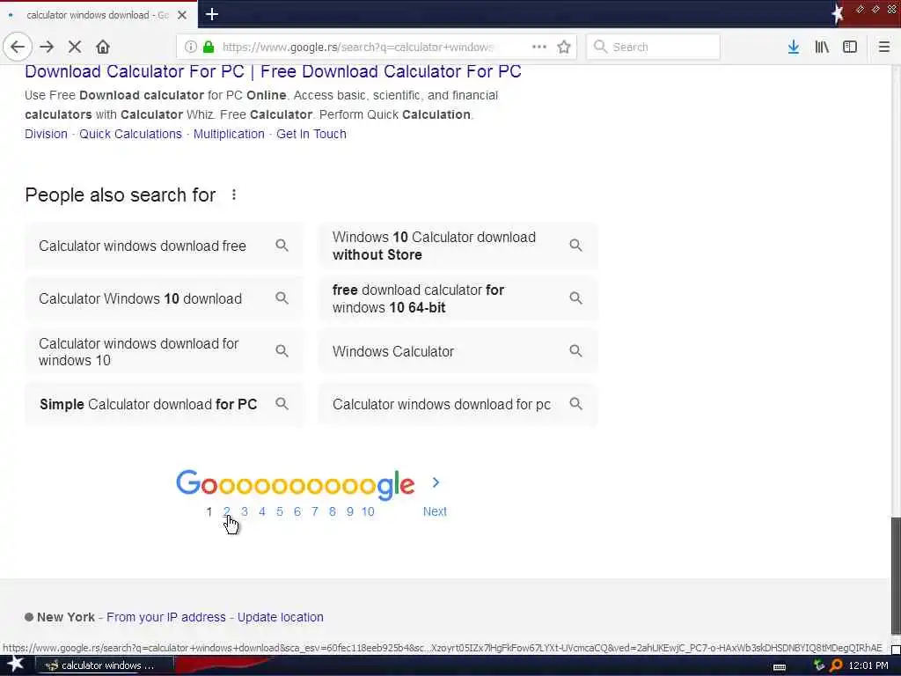This screenshot has width=901, height=676.
Task: Open the library bookshelf icon
Action: [822, 48]
